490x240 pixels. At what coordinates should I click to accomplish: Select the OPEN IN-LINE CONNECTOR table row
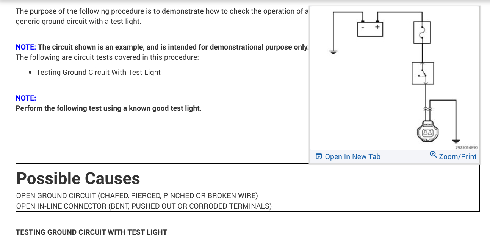[x=144, y=206]
